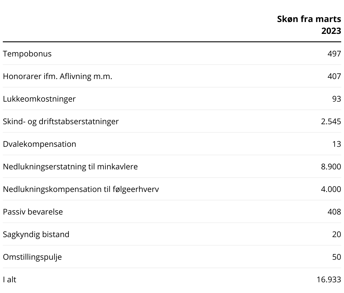
Task: Select the 'Passiv bevarelse' row label
Action: (33, 212)
